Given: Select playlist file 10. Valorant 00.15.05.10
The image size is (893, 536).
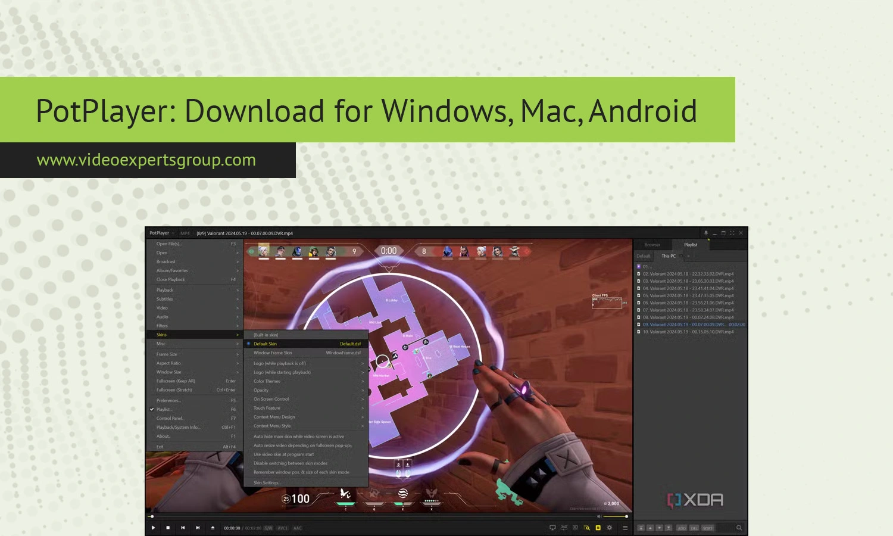Looking at the screenshot, I should tap(691, 332).
